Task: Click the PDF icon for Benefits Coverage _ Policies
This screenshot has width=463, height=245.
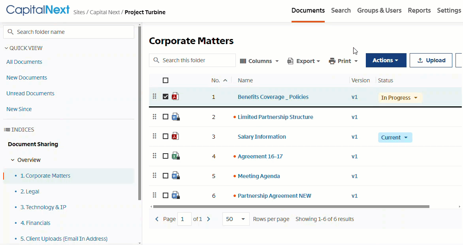Action: pos(175,97)
